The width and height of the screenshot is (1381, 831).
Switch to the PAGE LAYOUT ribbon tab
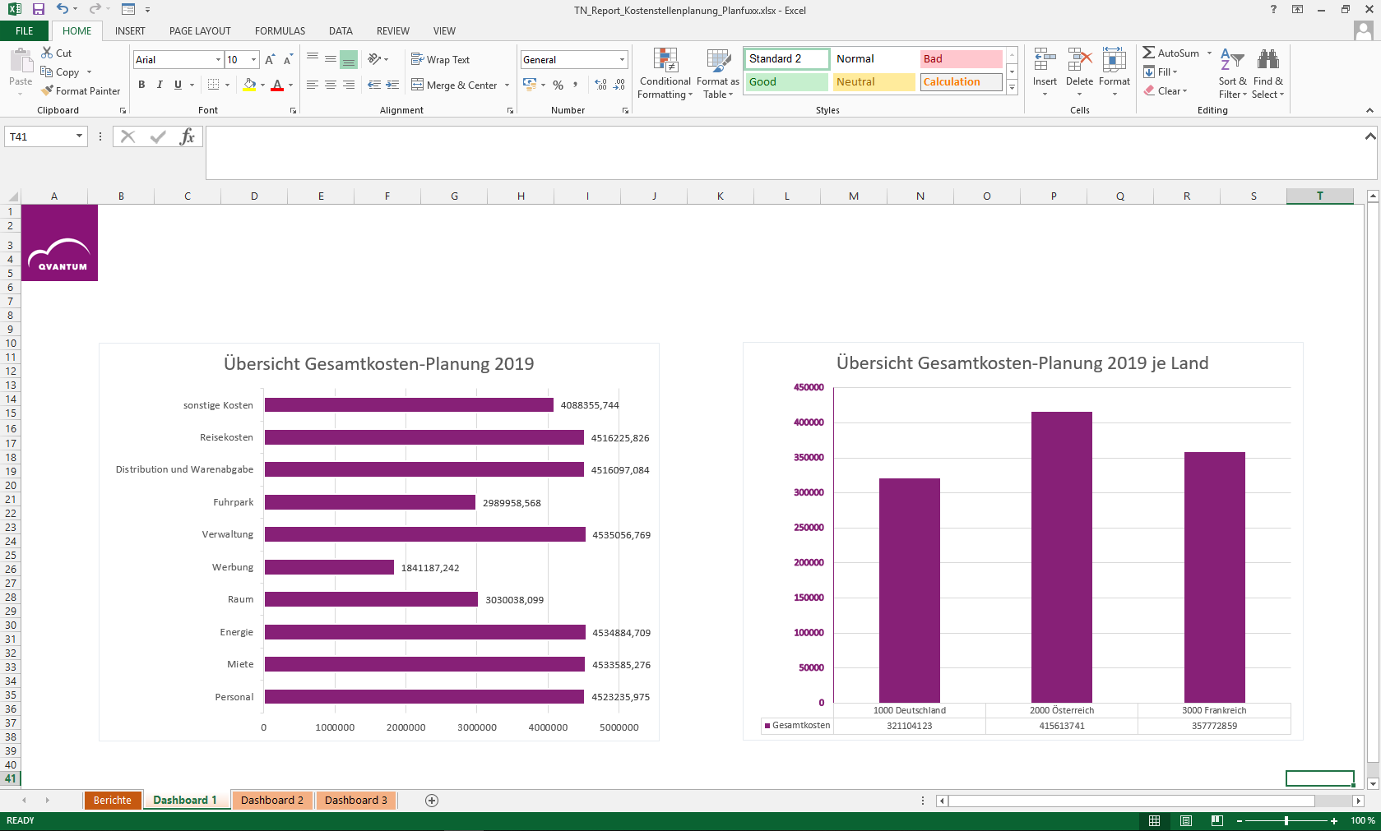(200, 31)
